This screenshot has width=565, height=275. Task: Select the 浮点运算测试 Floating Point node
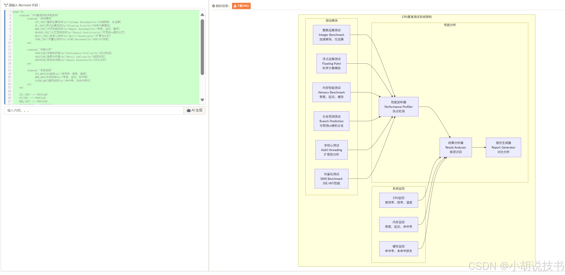coord(331,63)
